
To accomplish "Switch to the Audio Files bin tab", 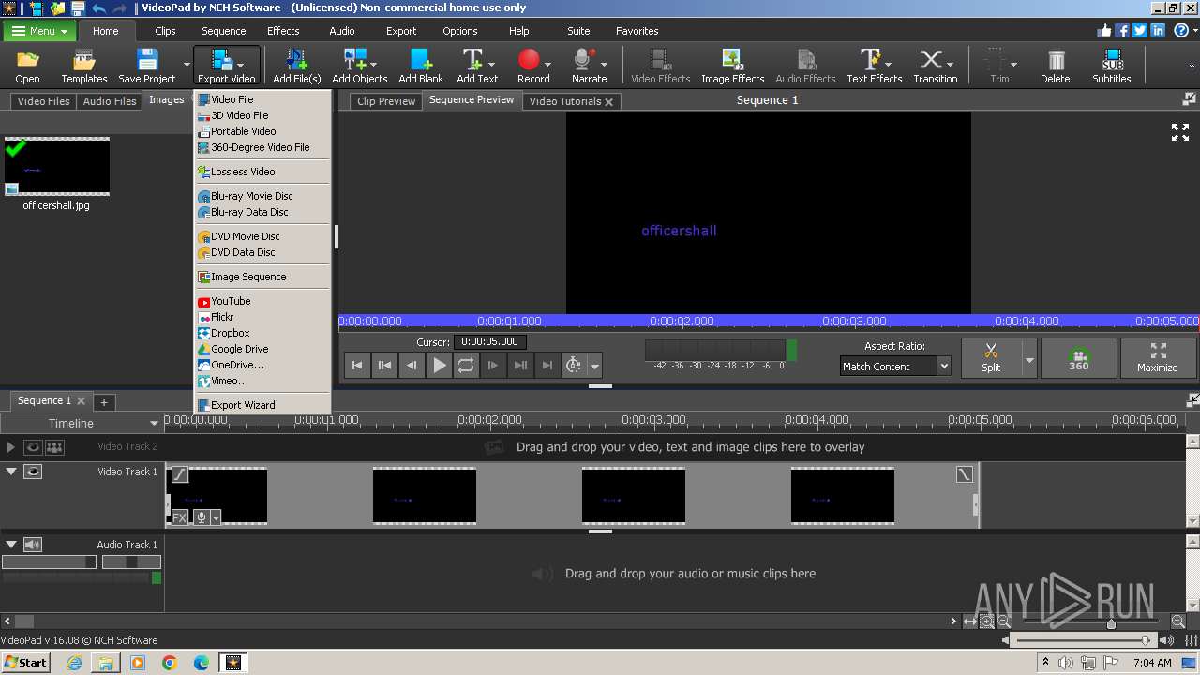I will coord(110,101).
